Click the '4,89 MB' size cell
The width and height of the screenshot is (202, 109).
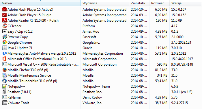[x=161, y=97]
